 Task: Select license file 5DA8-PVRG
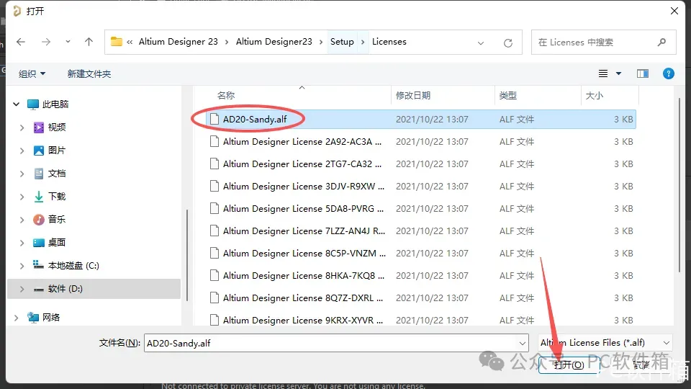click(421, 209)
